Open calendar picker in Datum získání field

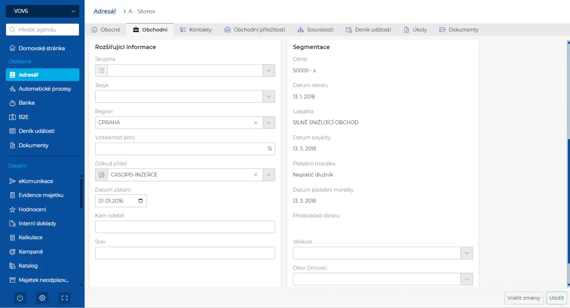[x=141, y=201]
